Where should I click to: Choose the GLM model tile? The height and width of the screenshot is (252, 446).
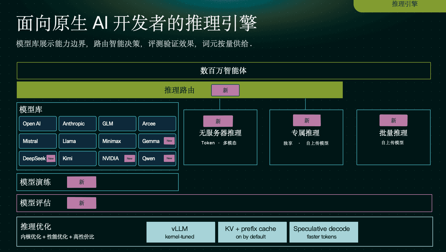pos(117,124)
